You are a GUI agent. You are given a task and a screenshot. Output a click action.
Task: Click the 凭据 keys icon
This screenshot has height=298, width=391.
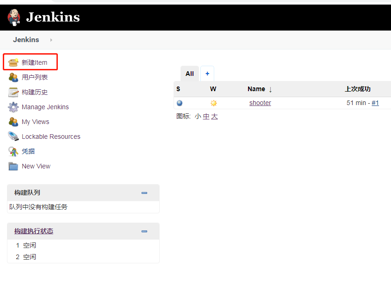(13, 151)
